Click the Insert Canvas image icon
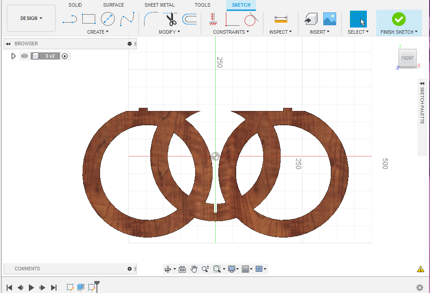The image size is (430, 293). tap(330, 19)
